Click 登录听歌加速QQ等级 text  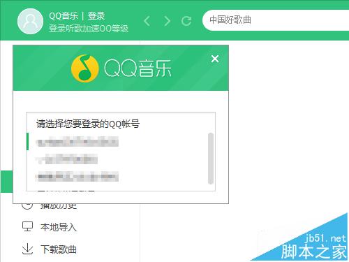tap(89, 29)
